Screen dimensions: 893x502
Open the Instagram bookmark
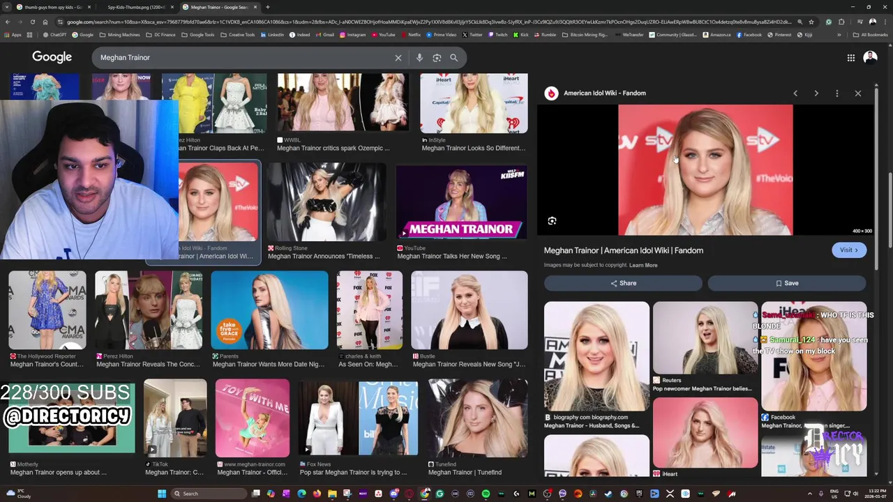[353, 35]
